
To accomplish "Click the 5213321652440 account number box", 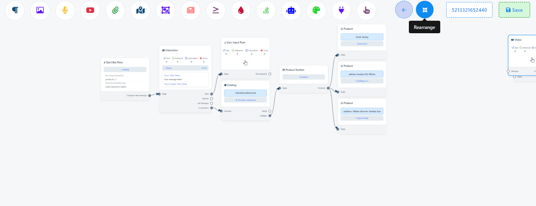I will coord(469,10).
